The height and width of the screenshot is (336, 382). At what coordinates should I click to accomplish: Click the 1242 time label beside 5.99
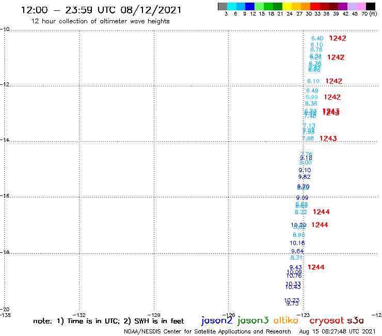point(332,97)
